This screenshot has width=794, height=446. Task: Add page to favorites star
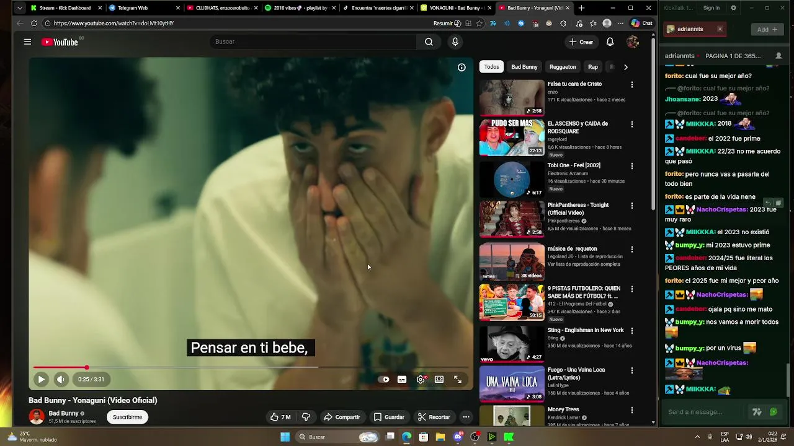click(x=479, y=23)
